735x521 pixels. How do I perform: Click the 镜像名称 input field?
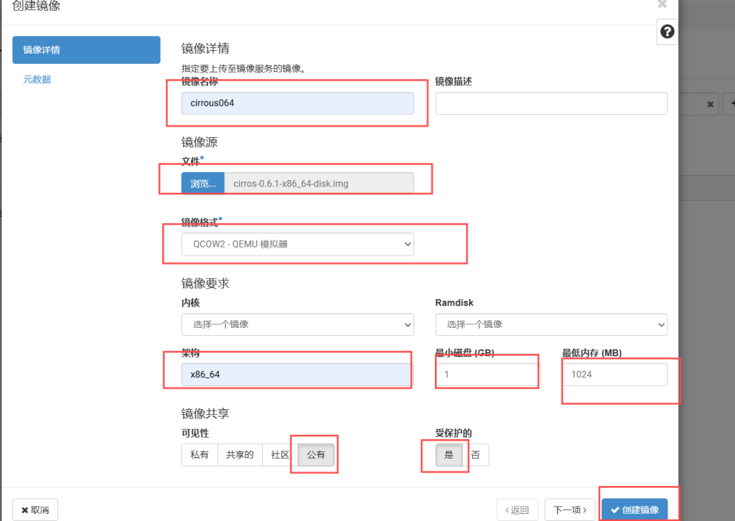[x=297, y=103]
